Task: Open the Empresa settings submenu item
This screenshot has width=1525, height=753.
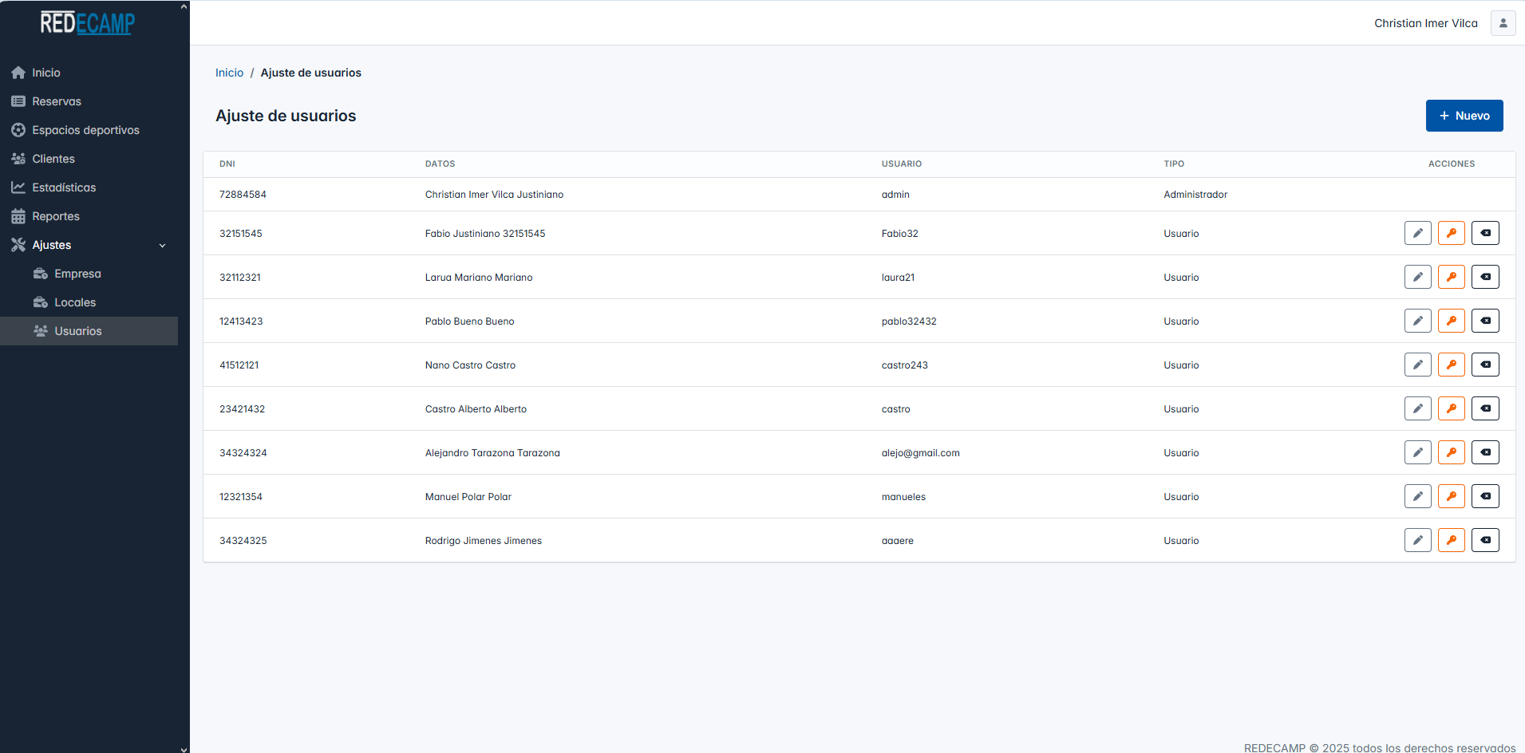Action: (77, 274)
